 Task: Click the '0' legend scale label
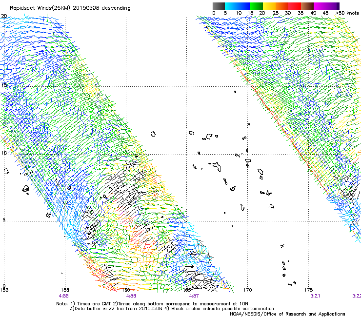click(x=214, y=13)
